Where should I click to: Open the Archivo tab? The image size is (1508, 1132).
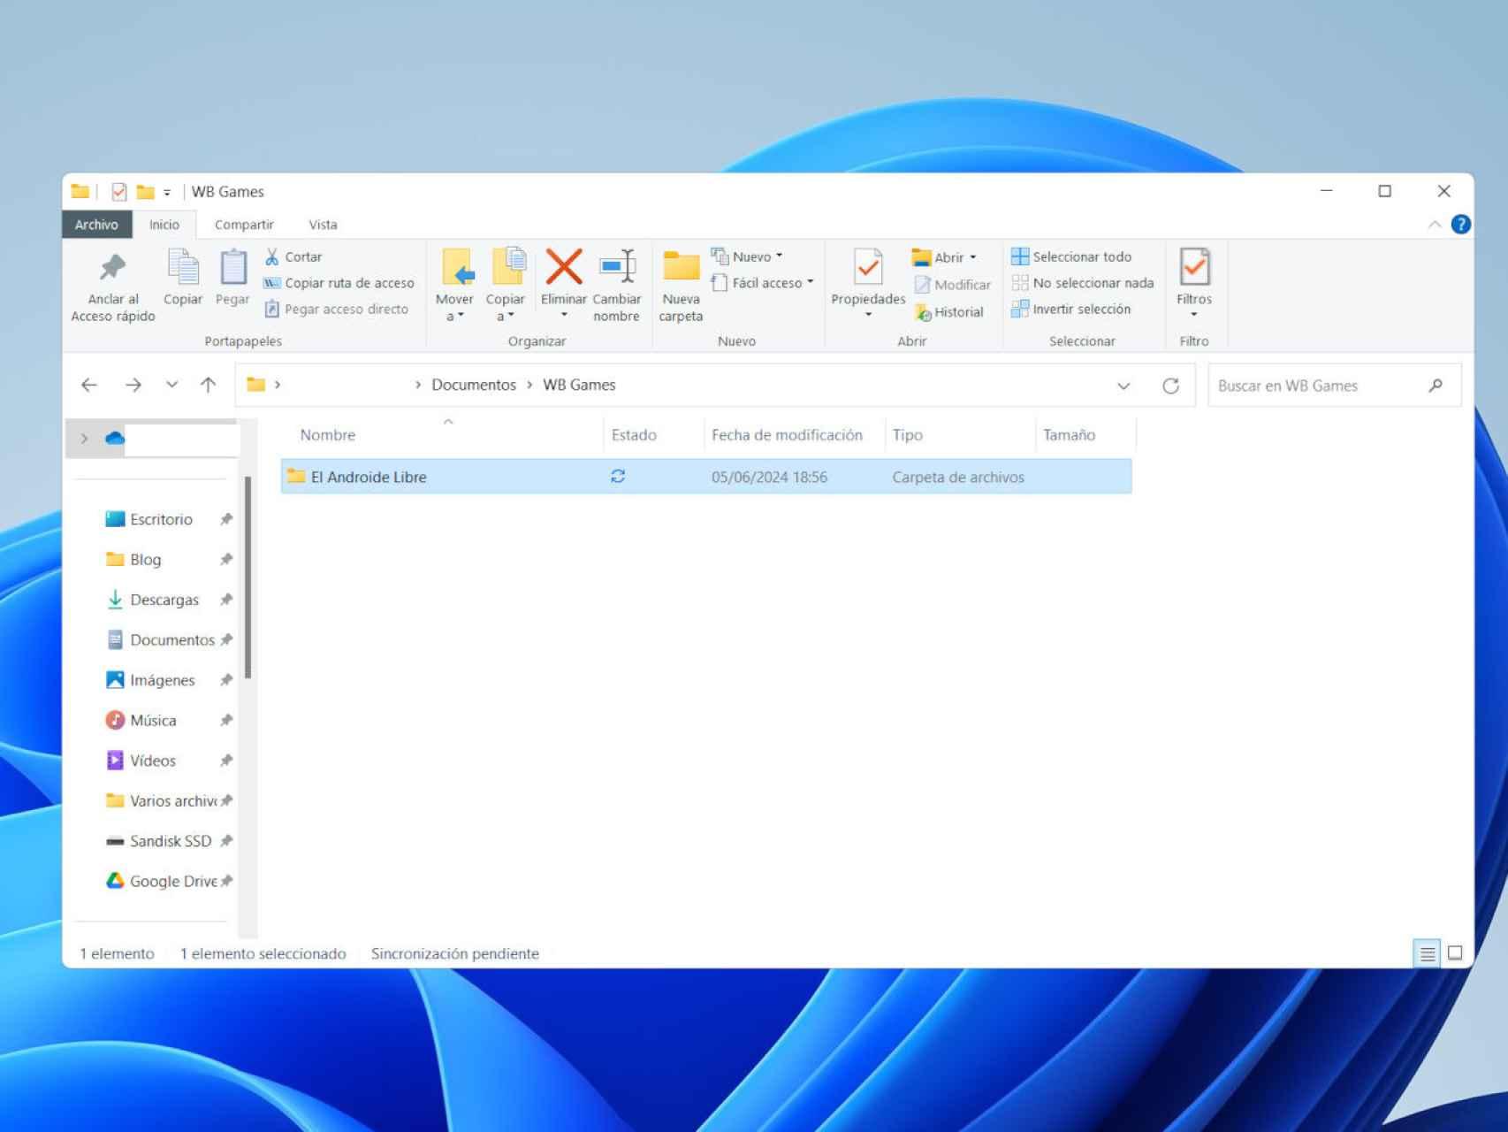pos(96,225)
